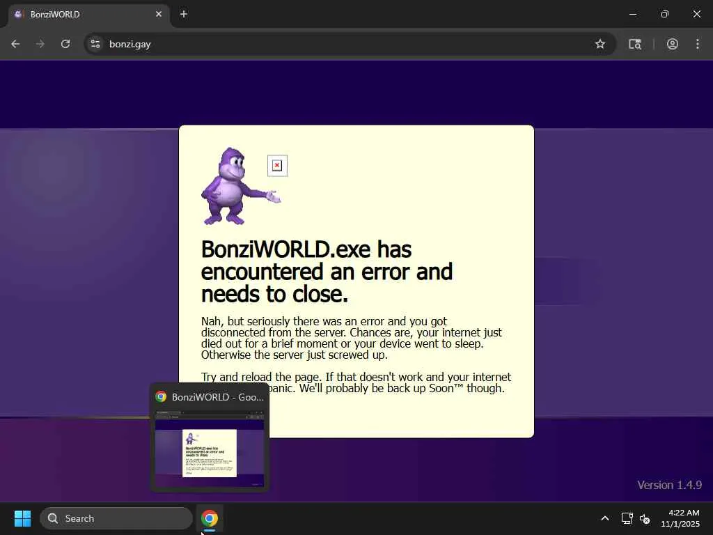Select the BonziWORLD browser tab
Screen dimensions: 713x535
[89, 15]
